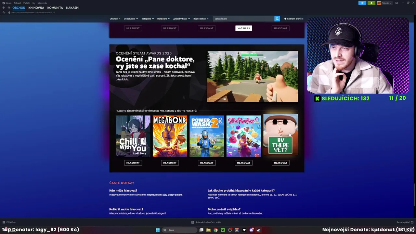
Task: Open the Zobrazit menu
Action: 17,3
